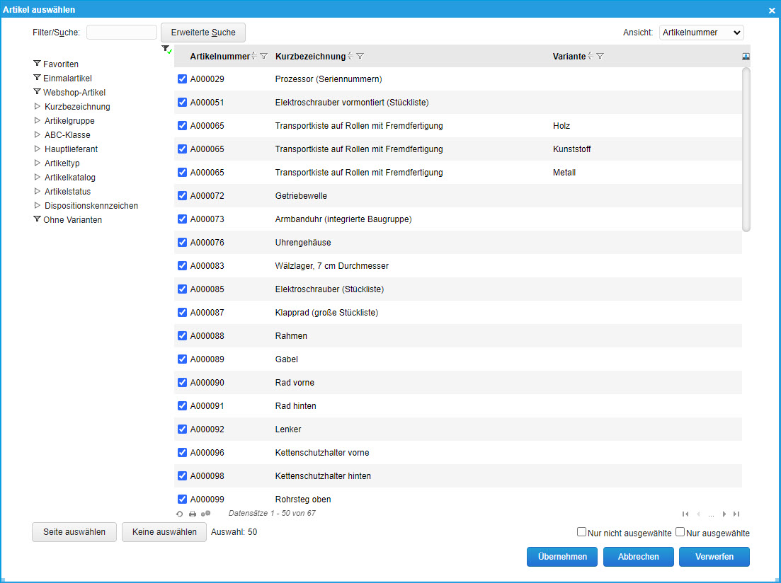This screenshot has height=583, width=781.
Task: Click the Abbrechen button
Action: click(639, 557)
